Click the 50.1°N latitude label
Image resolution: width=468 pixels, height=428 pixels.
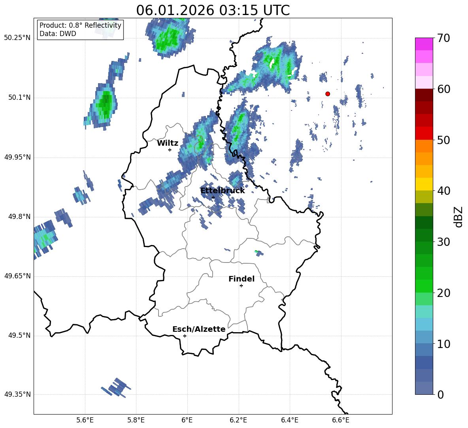click(19, 98)
